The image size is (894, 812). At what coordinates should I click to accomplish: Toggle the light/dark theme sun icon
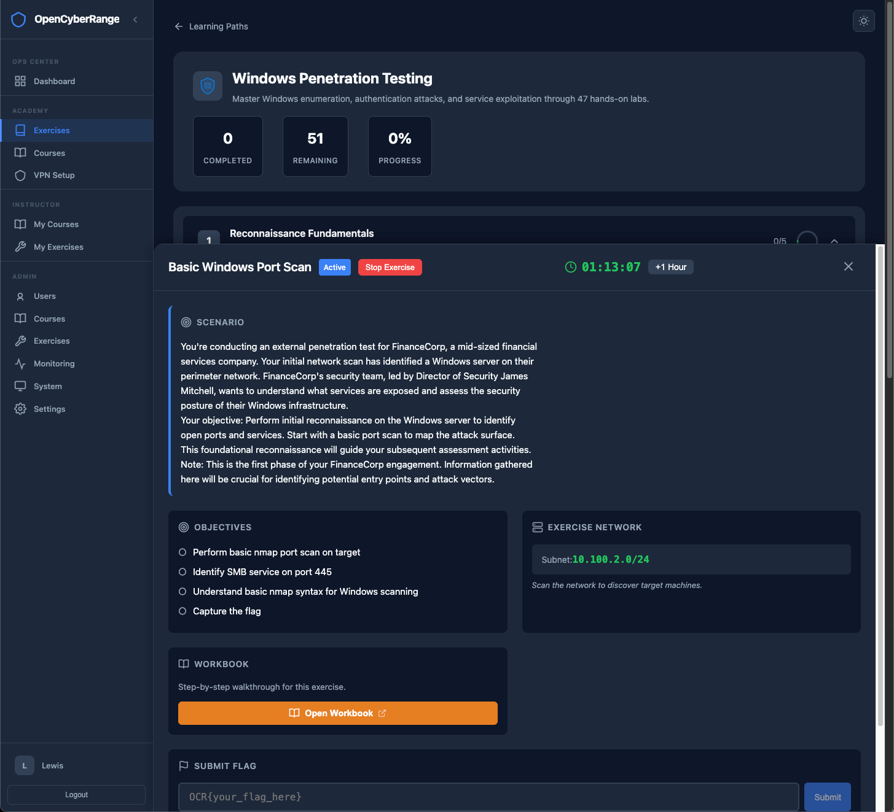(x=863, y=21)
